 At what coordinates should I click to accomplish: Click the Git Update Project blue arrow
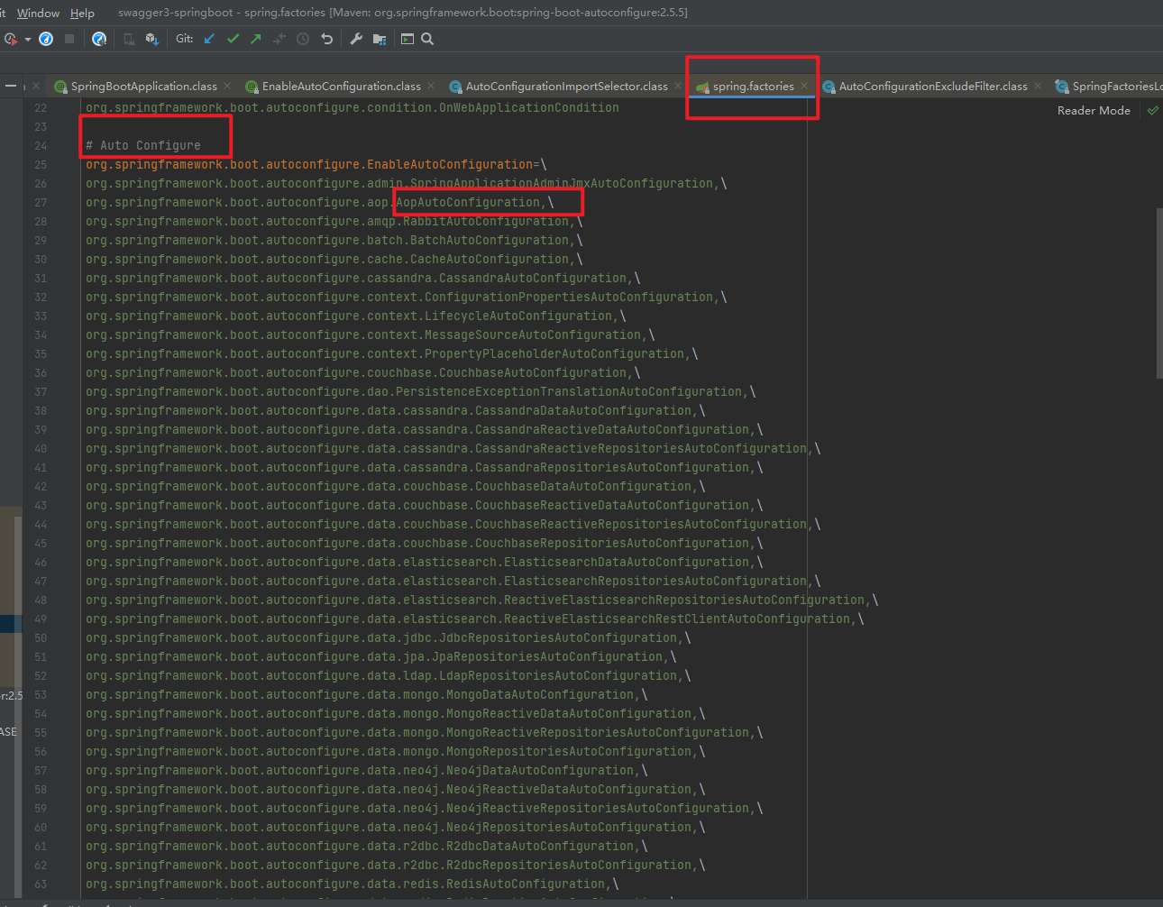pyautogui.click(x=209, y=39)
